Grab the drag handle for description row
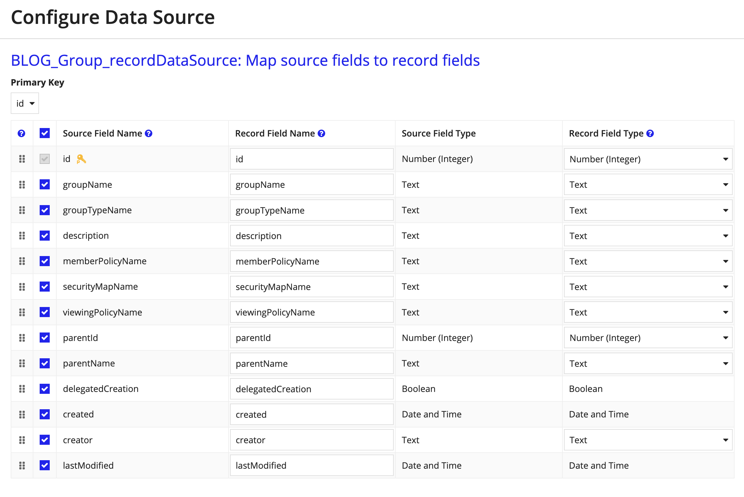744x497 pixels. coord(22,236)
